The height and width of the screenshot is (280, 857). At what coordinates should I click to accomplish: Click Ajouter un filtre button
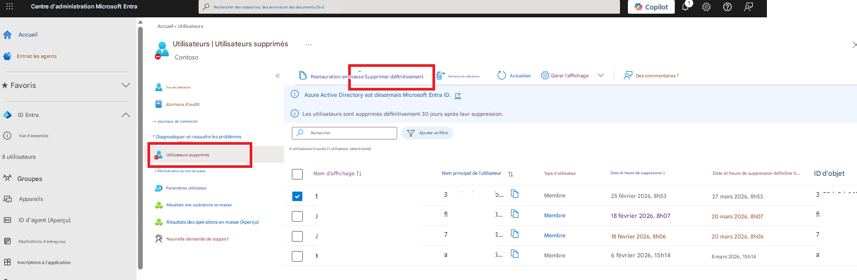pyautogui.click(x=428, y=133)
